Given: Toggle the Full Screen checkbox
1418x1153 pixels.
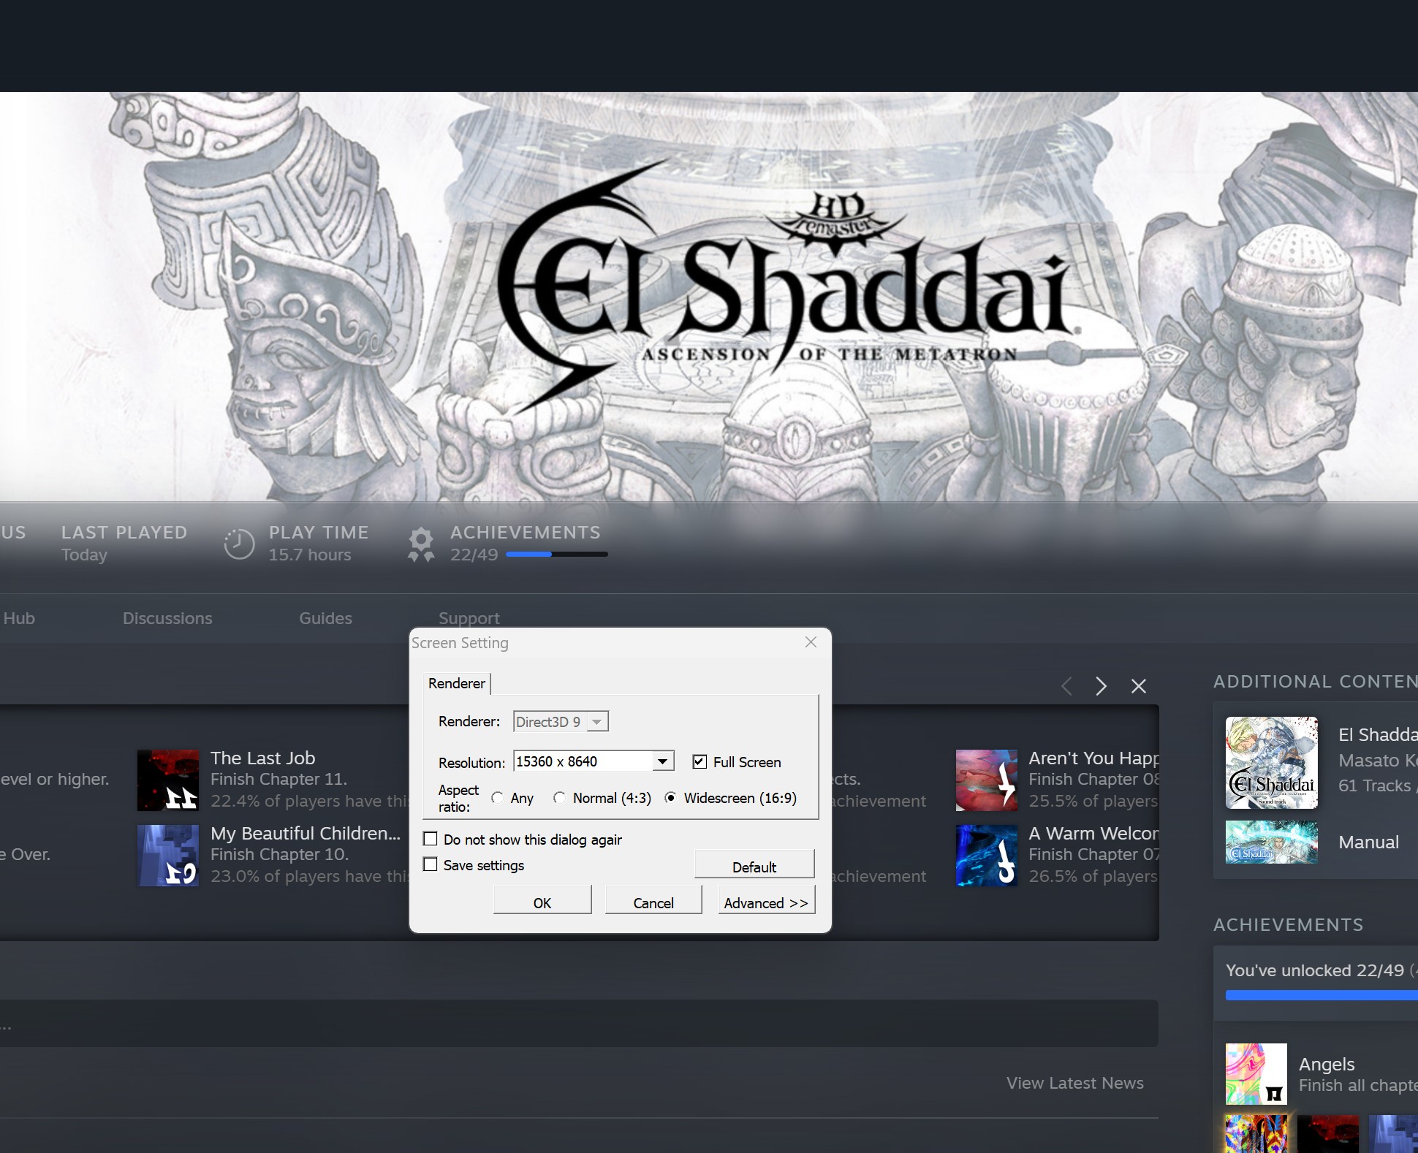Looking at the screenshot, I should (699, 762).
